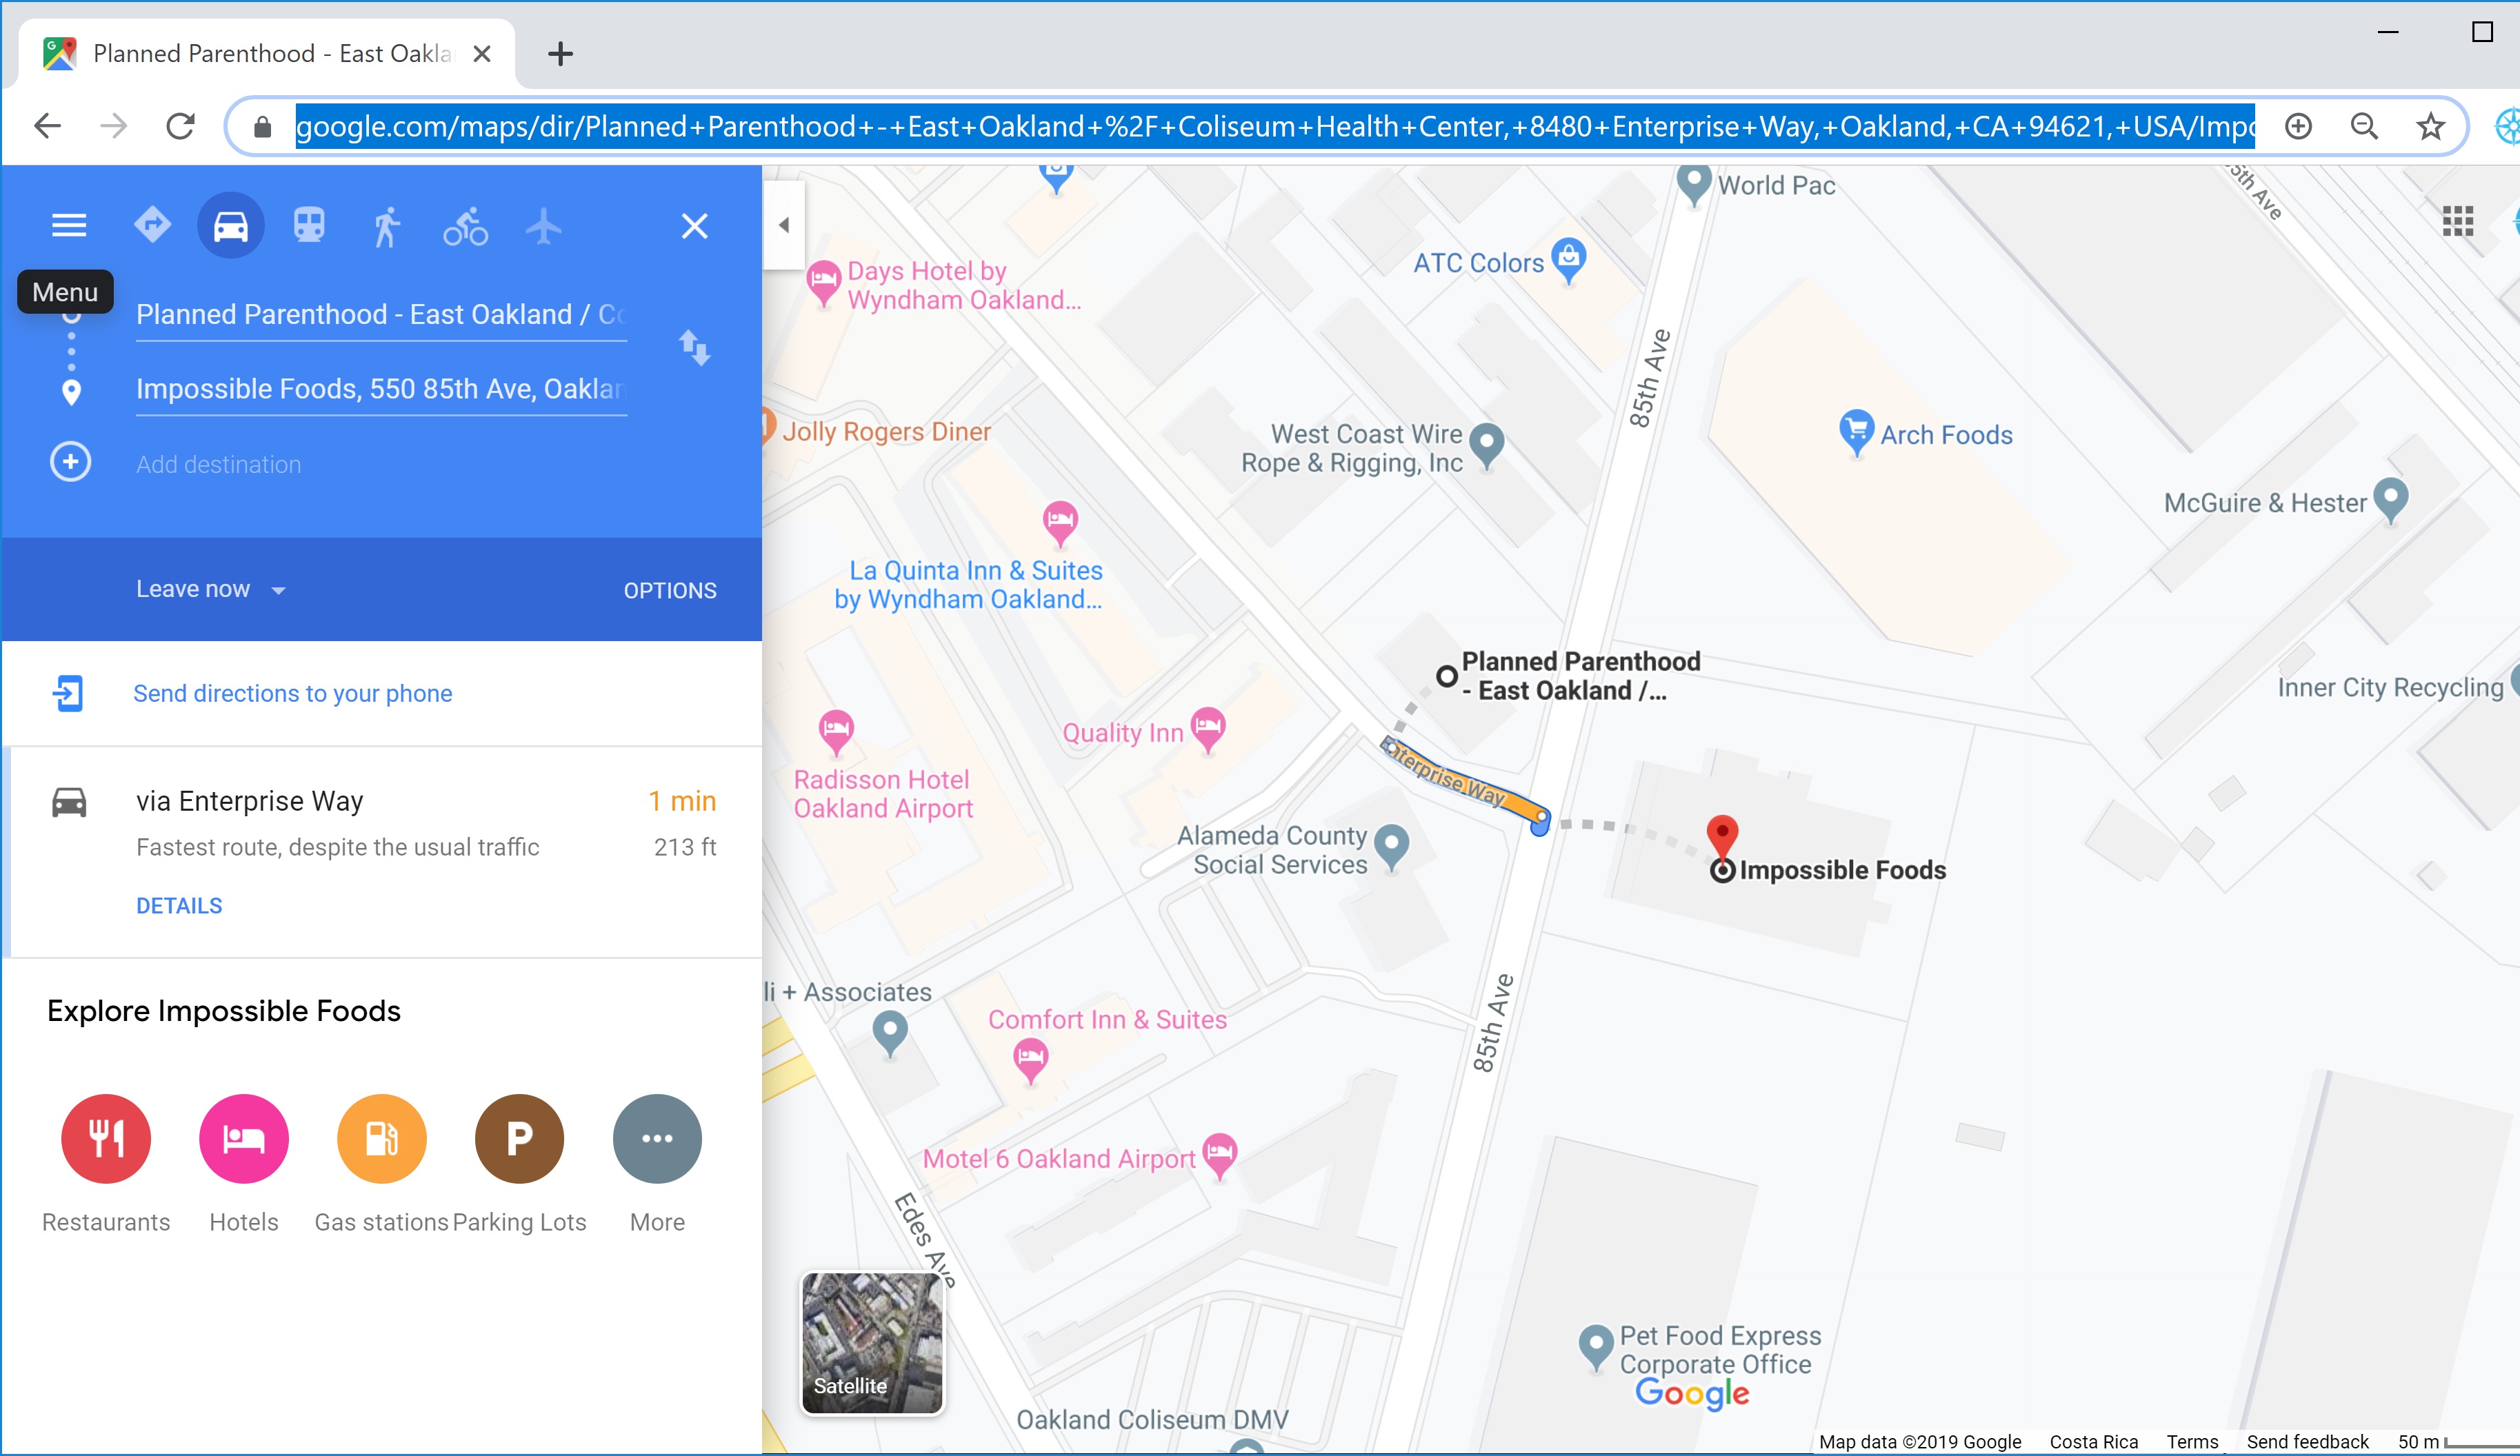Image resolution: width=2520 pixels, height=1456 pixels.
Task: Click the Pet Food Express marker
Action: [1596, 1347]
